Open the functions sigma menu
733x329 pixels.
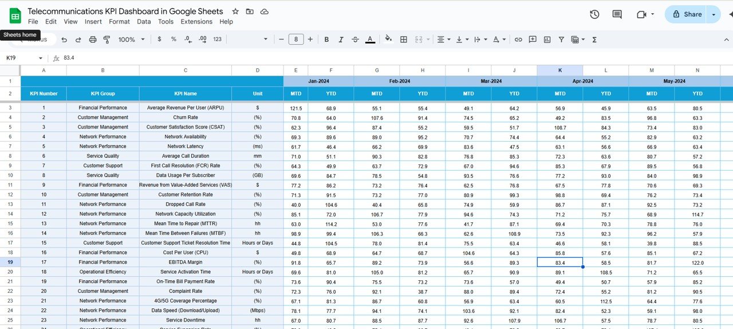click(x=594, y=40)
